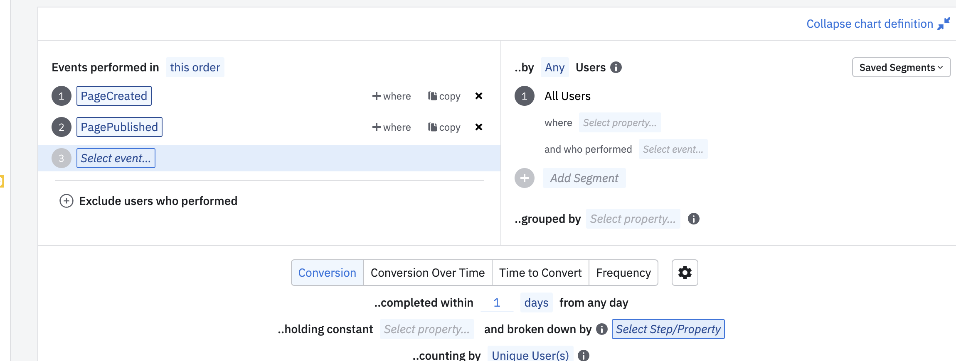Open the days time unit dropdown
This screenshot has height=361, width=956.
point(536,302)
